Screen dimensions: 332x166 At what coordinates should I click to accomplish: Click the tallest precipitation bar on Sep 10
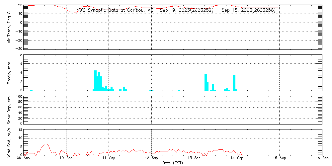click(95, 80)
